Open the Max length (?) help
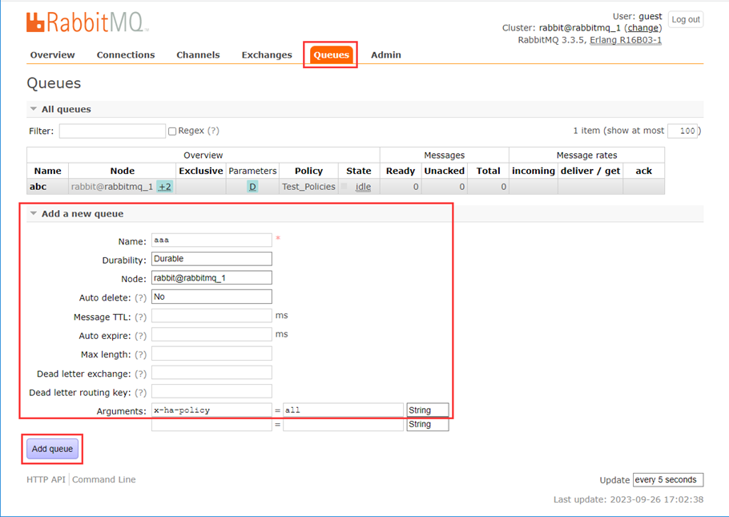The image size is (729, 517). coord(140,354)
